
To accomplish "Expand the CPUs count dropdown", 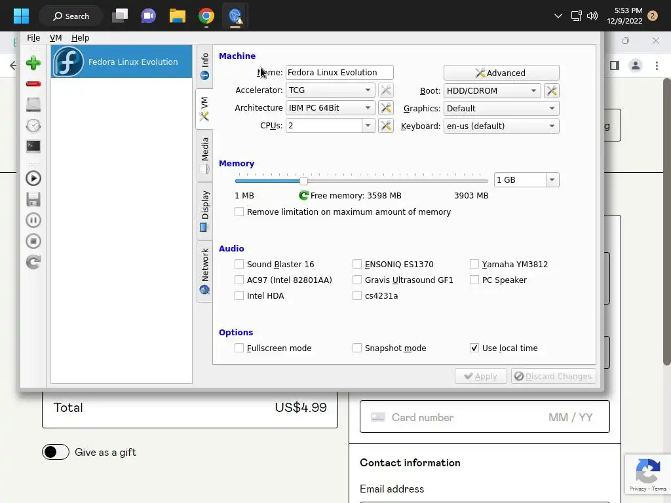I will [x=368, y=126].
